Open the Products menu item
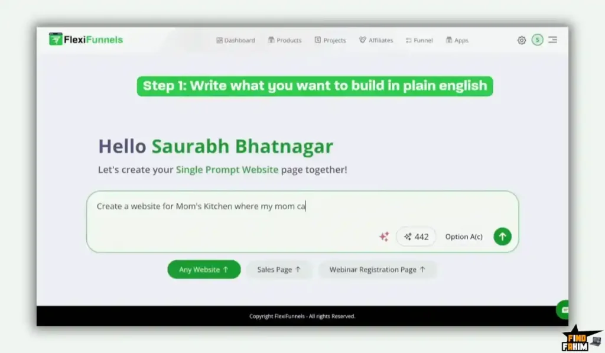605x353 pixels. [284, 40]
